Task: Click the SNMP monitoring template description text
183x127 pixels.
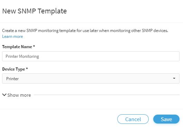Action: point(85,31)
